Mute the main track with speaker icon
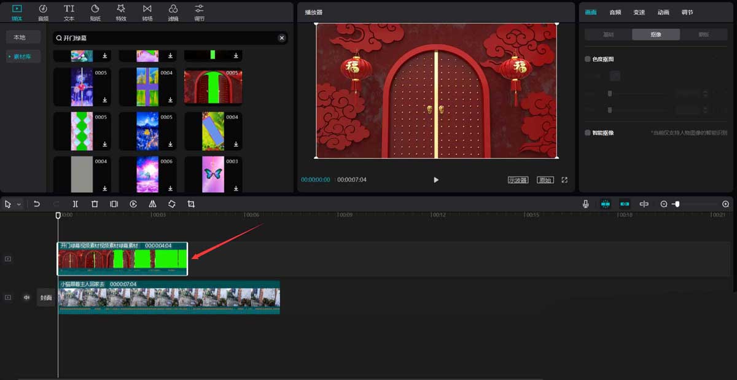Screen dimensions: 737x380 coord(26,297)
